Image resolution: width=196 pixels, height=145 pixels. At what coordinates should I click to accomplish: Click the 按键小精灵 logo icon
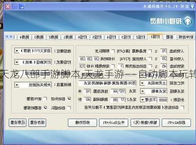[188, 21]
